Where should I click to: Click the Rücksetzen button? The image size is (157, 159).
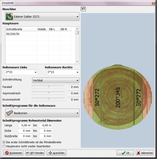[13, 153]
